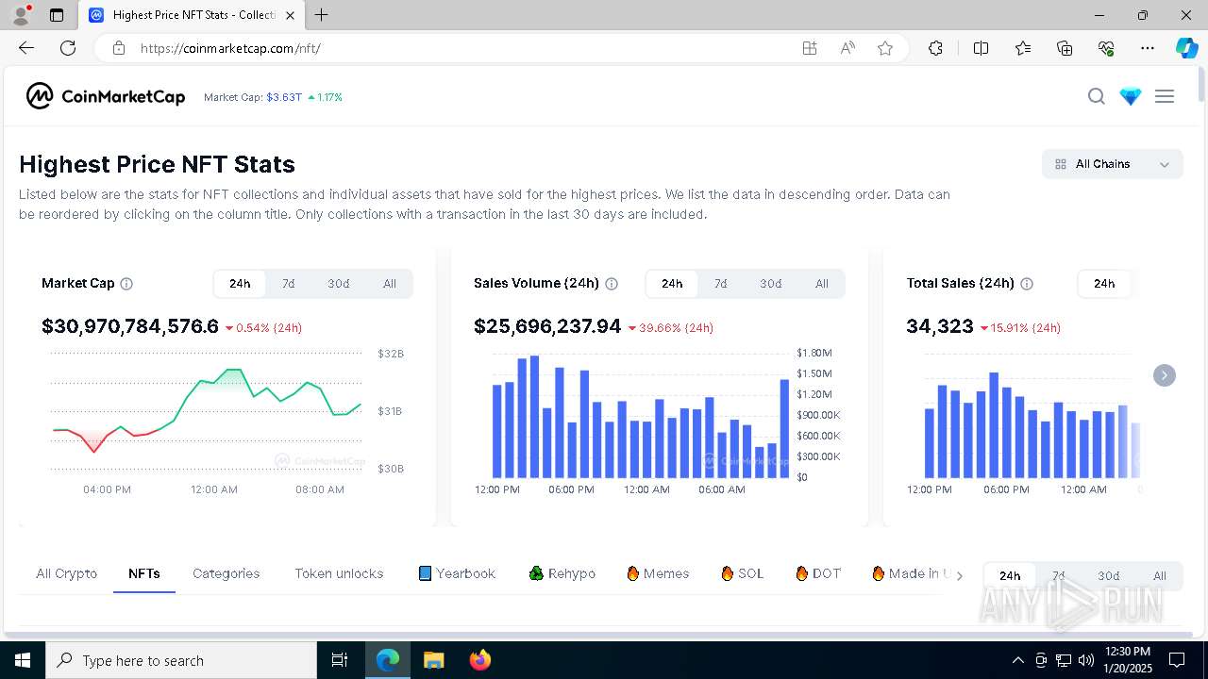Viewport: 1208px width, 679px height.
Task: Open the Favorites list
Action: click(1023, 48)
